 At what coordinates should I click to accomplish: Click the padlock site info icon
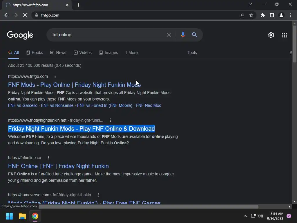pyautogui.click(x=37, y=15)
